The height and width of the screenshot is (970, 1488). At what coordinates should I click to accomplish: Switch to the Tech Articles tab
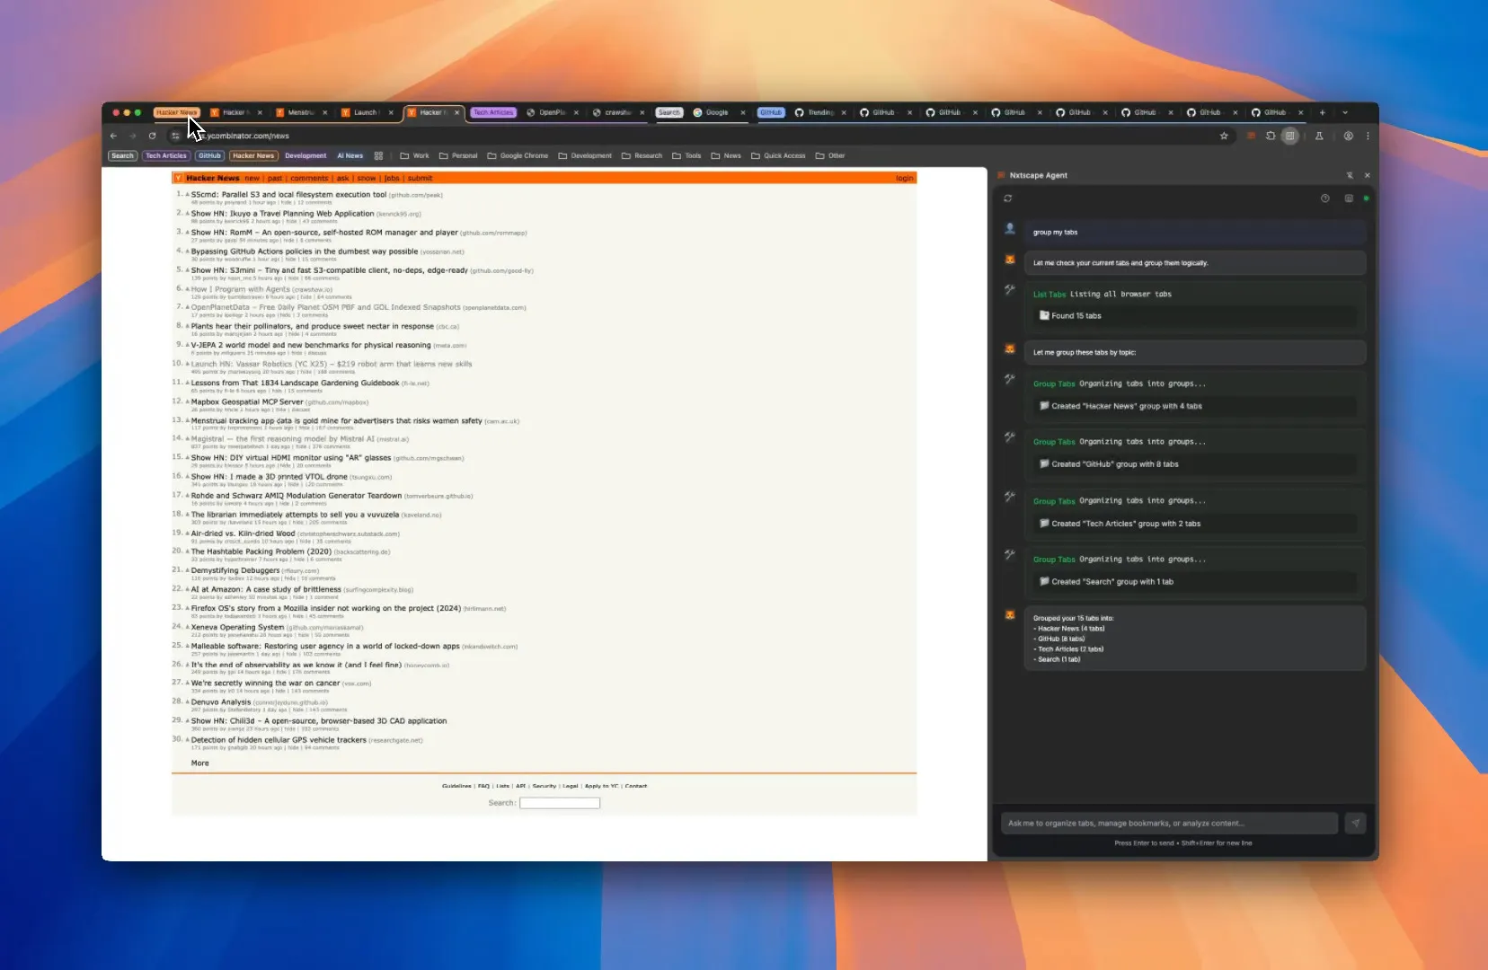coord(492,112)
